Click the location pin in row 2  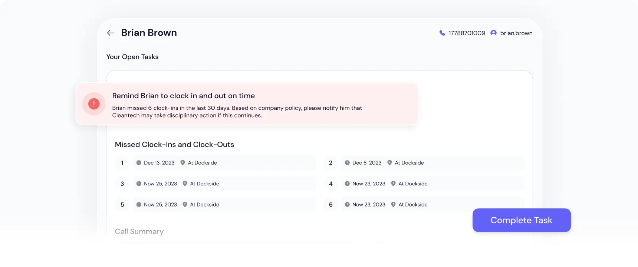pyautogui.click(x=389, y=163)
